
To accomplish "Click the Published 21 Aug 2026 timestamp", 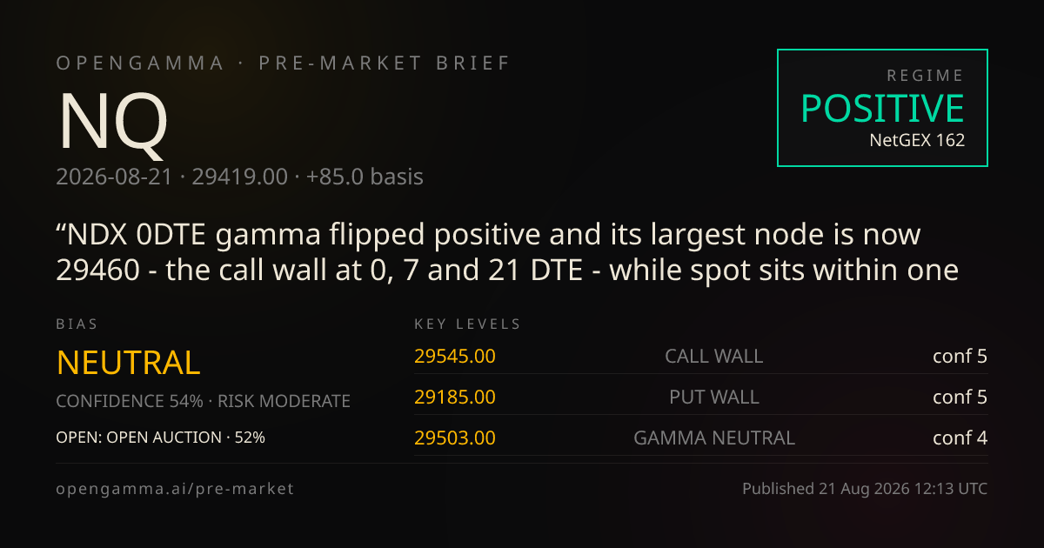I will click(865, 489).
